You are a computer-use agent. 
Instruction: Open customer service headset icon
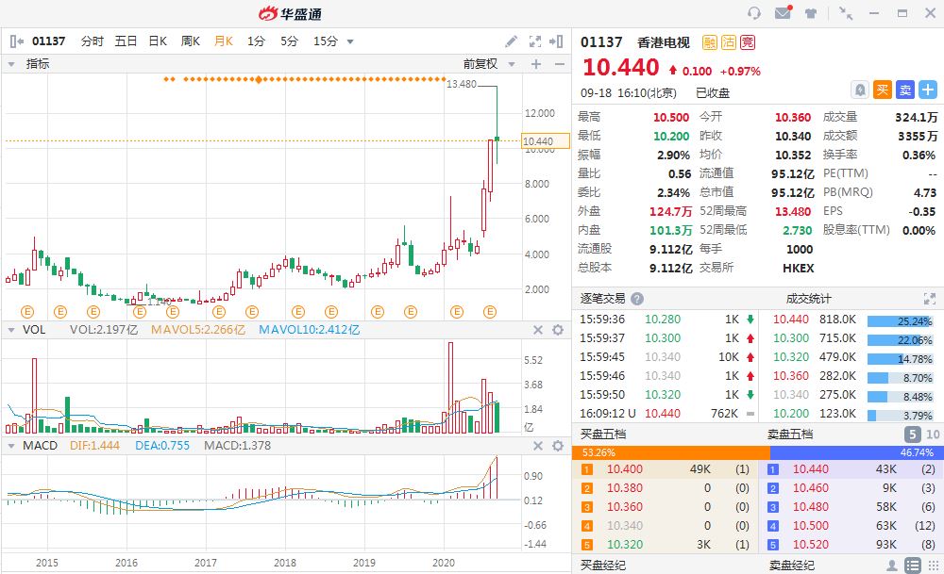[x=753, y=13]
